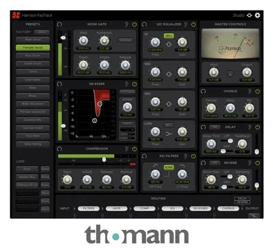Click the LOW band shelf-shape icon in the equalizer
This screenshot has width=273, height=250.
pos(169,134)
